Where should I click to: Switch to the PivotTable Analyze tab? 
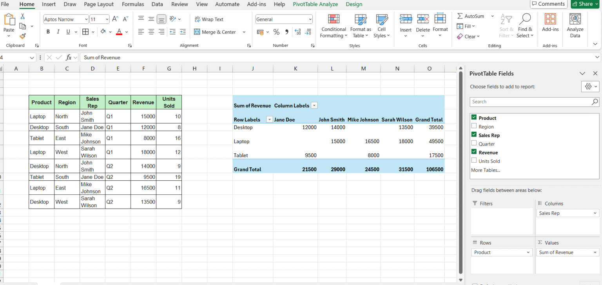pos(315,4)
